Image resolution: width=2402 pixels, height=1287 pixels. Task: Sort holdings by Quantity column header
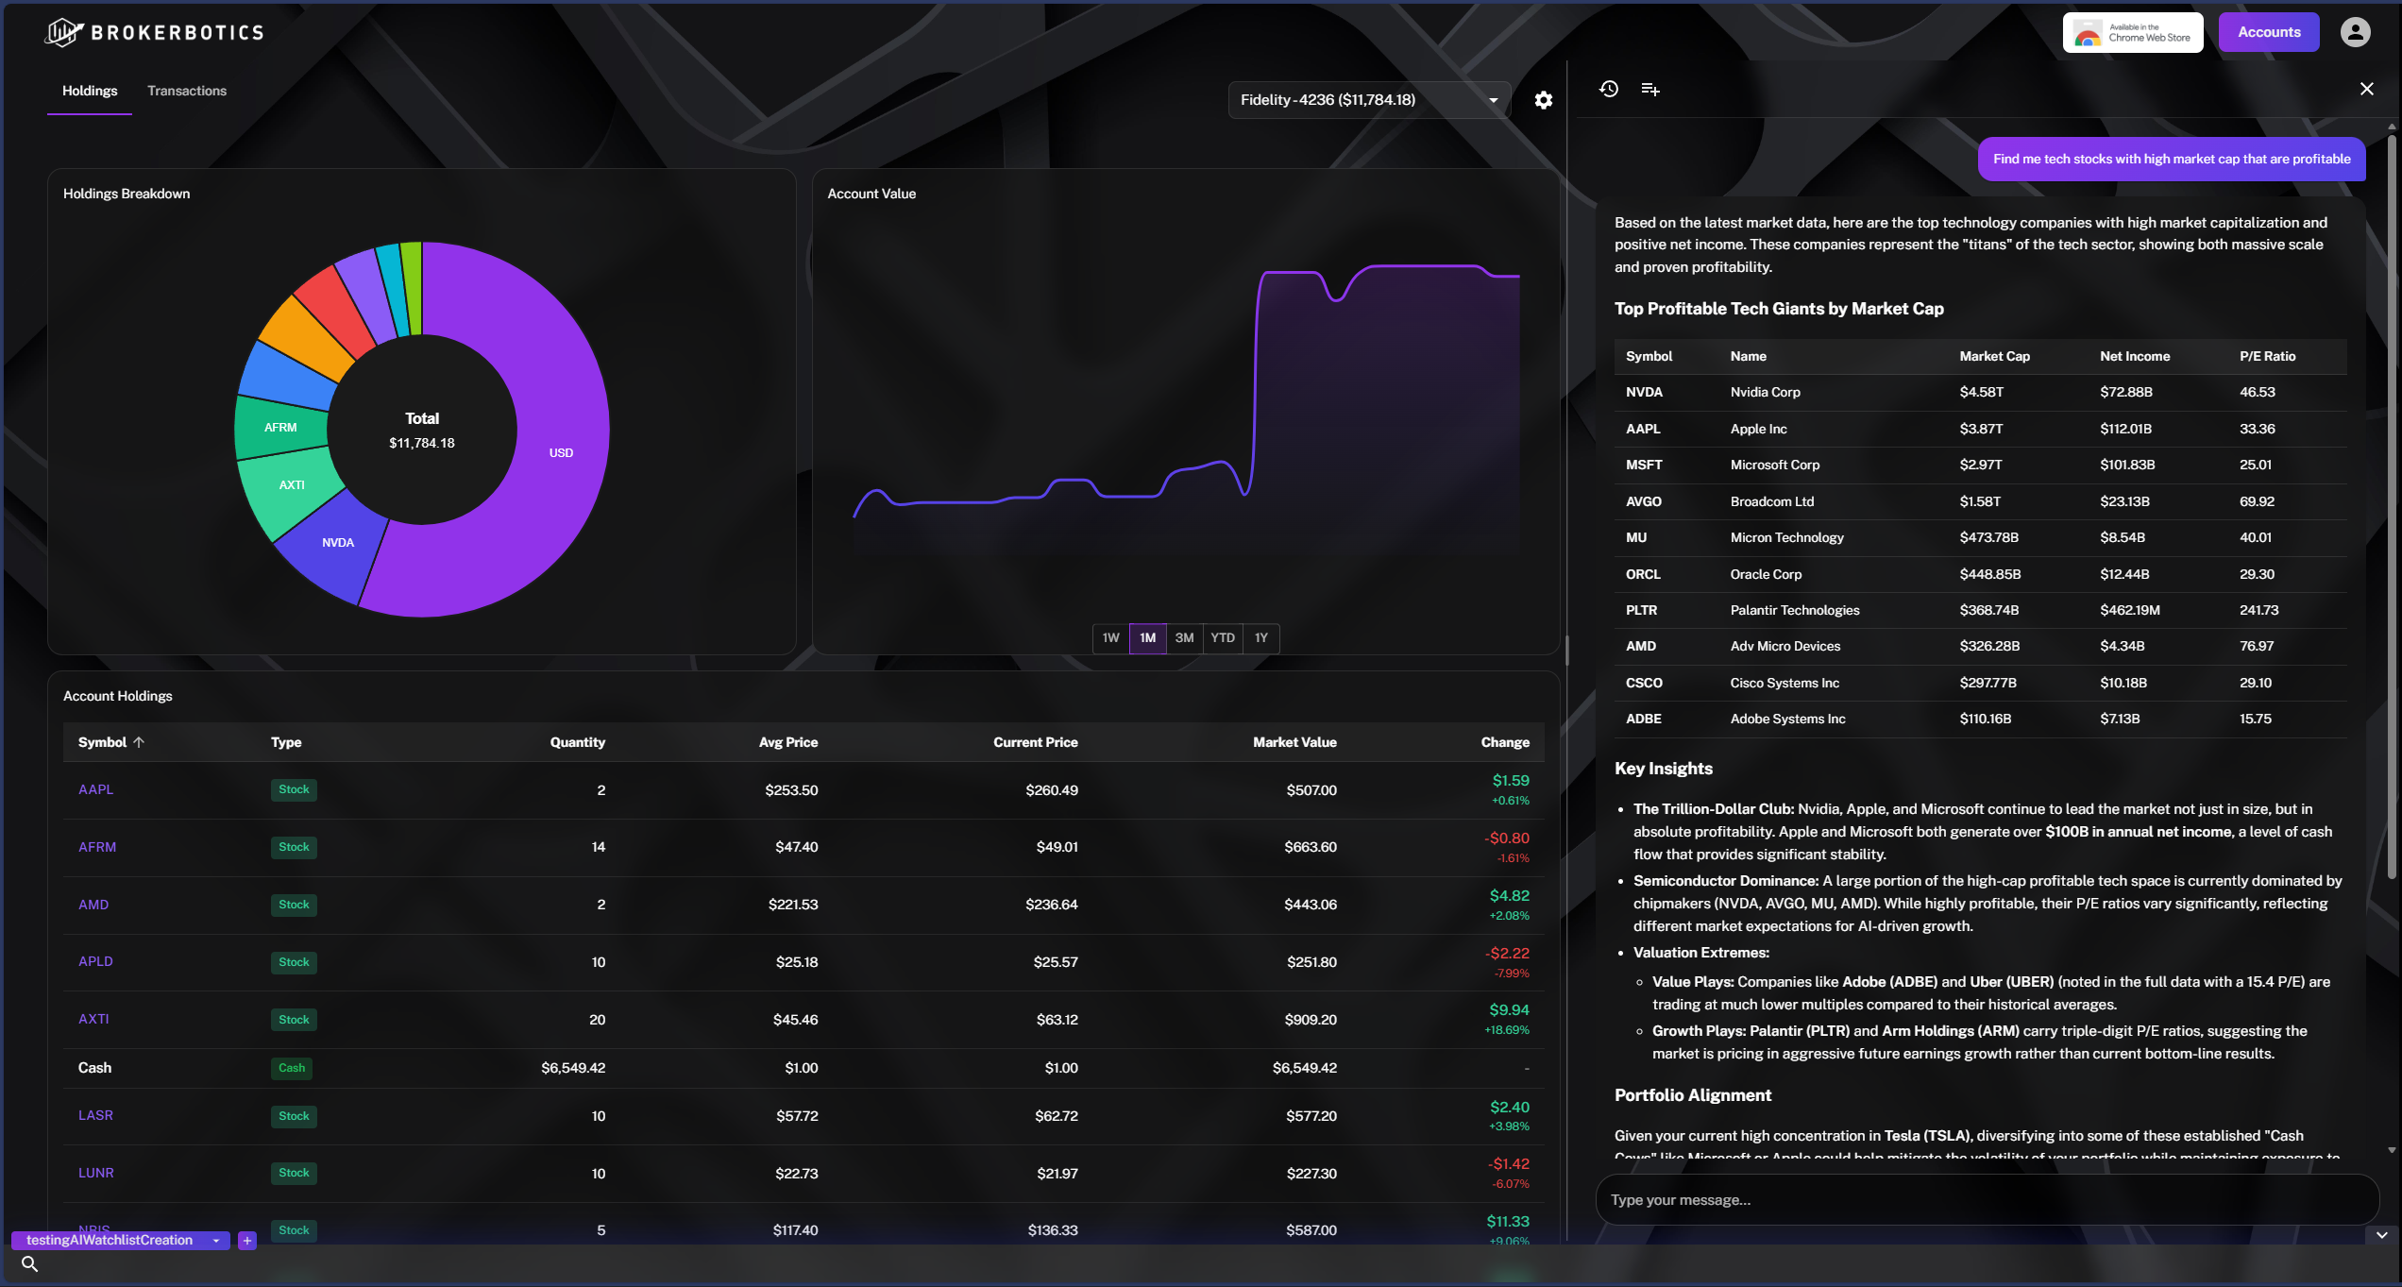[578, 742]
